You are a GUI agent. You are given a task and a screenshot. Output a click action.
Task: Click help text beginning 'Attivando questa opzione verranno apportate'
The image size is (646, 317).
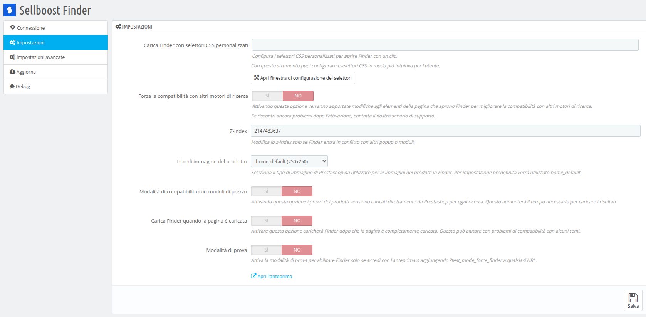click(422, 106)
